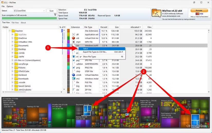
Task: Click the orange swatch for No Extension row
Action: (x=68, y=31)
